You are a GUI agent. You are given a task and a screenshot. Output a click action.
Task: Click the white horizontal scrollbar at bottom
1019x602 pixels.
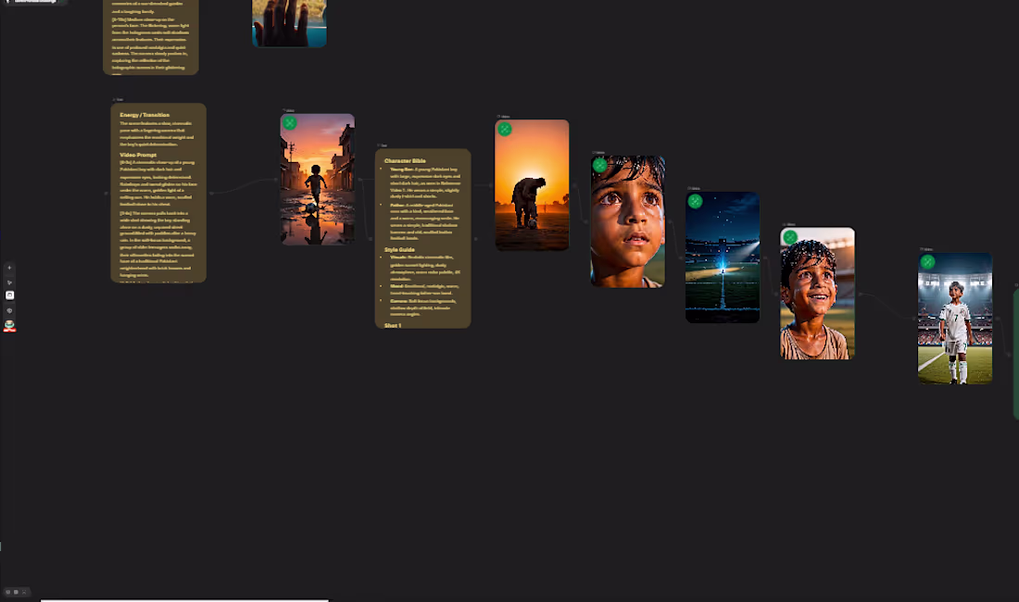184,600
